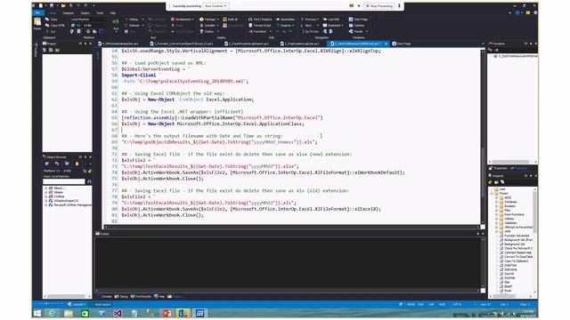This screenshot has width=570, height=320.
Task: Click the Undo arrow in quick access toolbar
Action: [x=78, y=5]
